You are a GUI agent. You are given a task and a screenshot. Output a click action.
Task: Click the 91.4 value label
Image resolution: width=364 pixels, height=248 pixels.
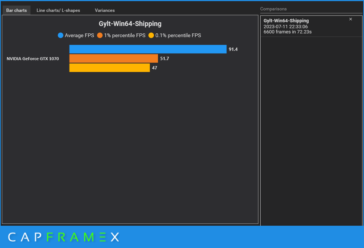coord(233,49)
